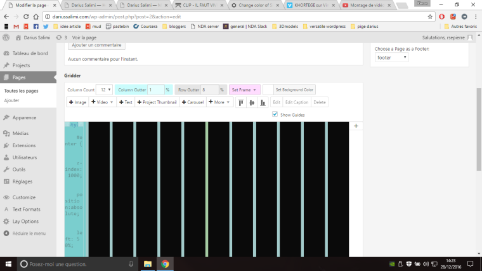Open Lay Options in the admin sidebar
482x271 pixels.
point(25,221)
